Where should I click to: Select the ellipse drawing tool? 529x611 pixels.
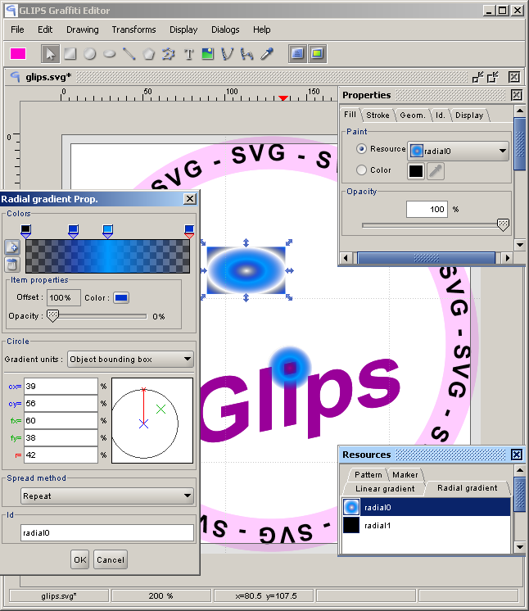[110, 54]
